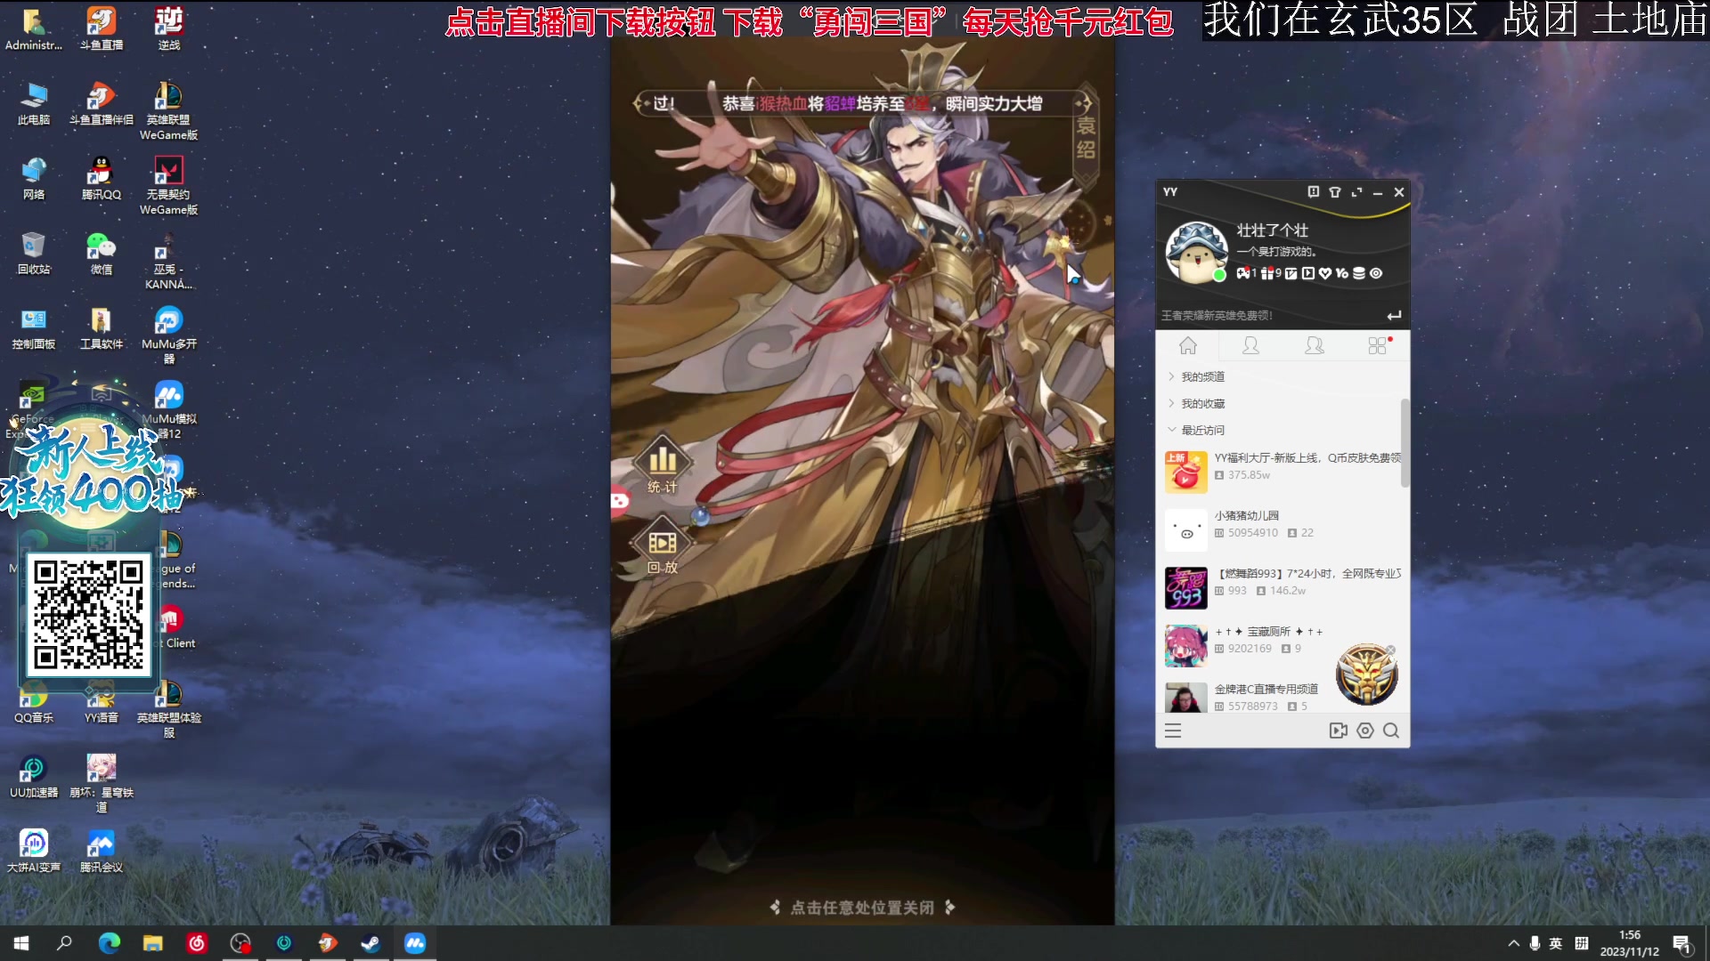This screenshot has height=961, width=1710.
Task: Click the 壮壮了个壮 username
Action: click(x=1272, y=230)
